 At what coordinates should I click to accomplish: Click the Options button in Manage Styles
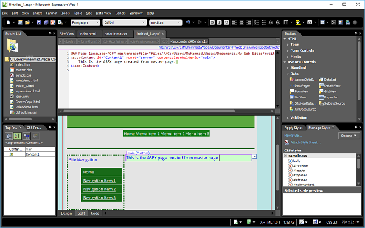click(349, 136)
